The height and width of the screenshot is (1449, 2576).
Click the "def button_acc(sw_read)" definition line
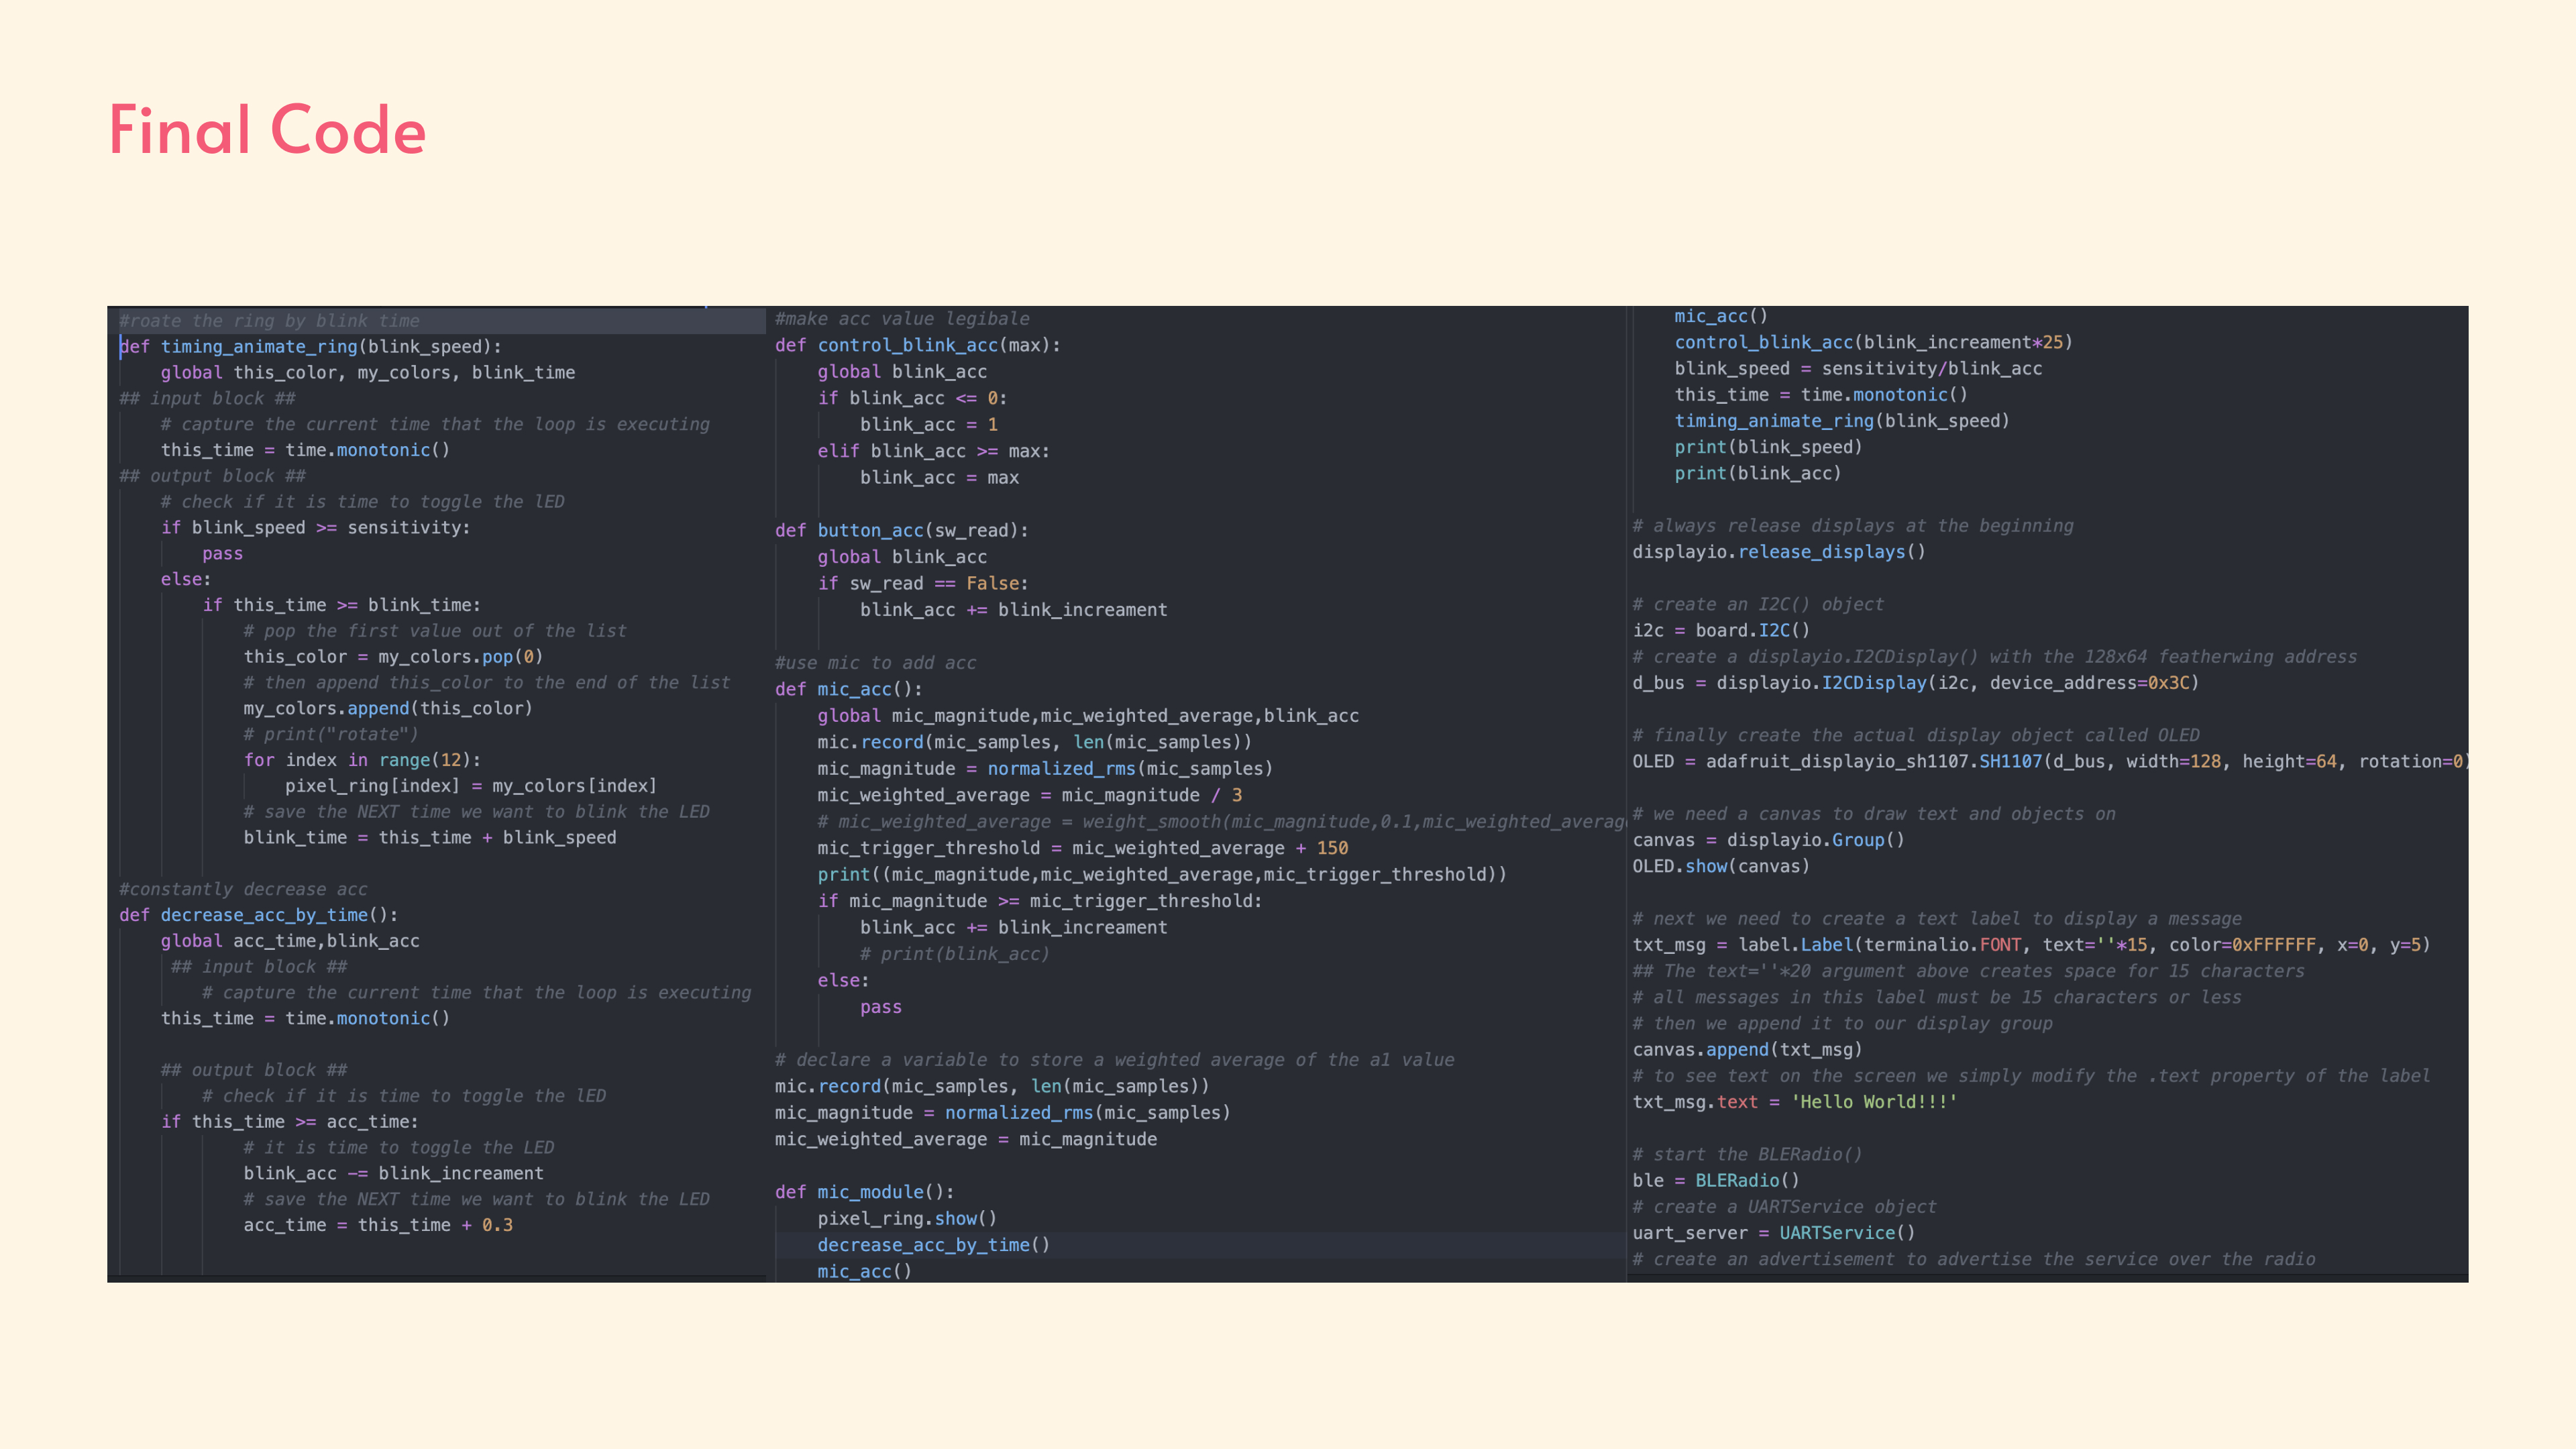click(x=901, y=530)
